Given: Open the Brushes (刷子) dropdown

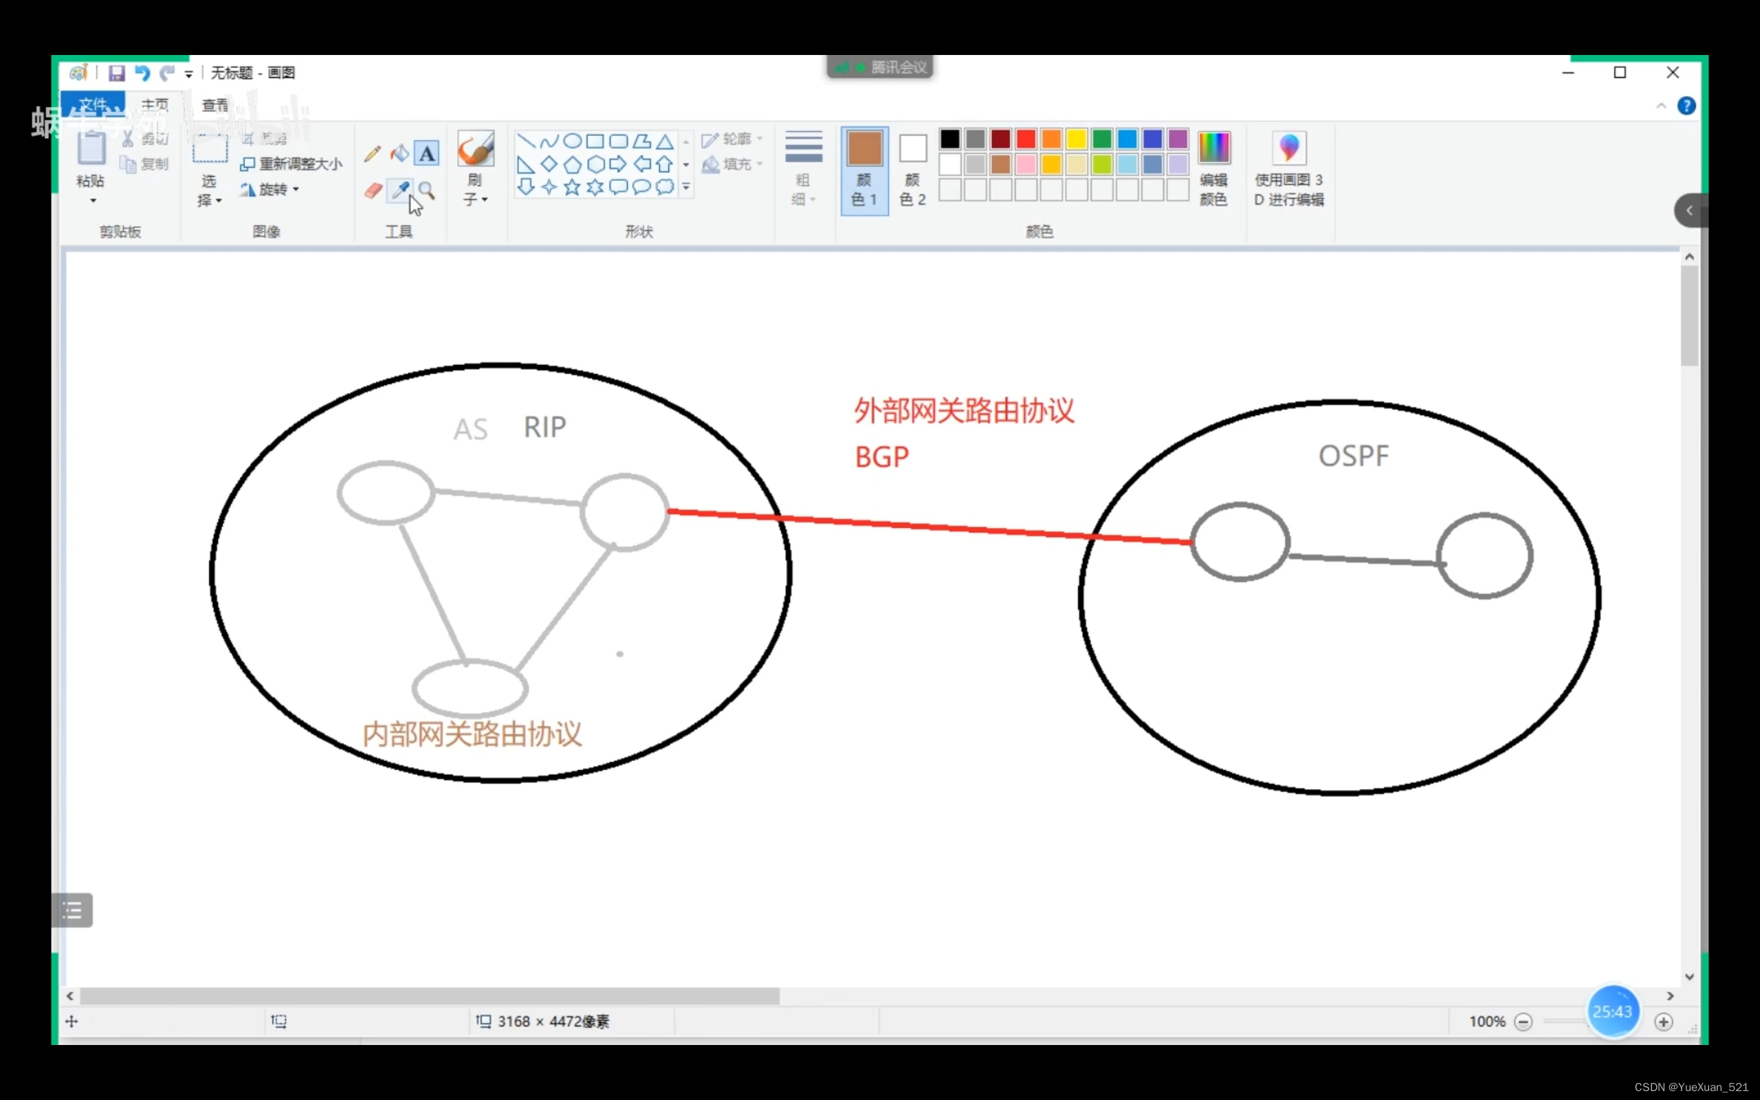Looking at the screenshot, I should coord(475,190).
